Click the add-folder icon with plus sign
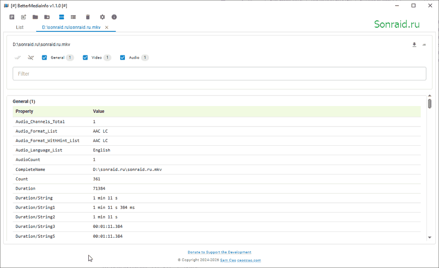The image size is (439, 268). pos(47,17)
